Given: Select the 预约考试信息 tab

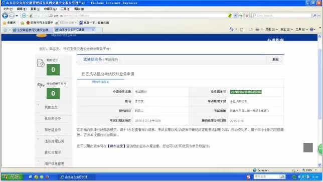Looking at the screenshot, I should click(x=100, y=82).
